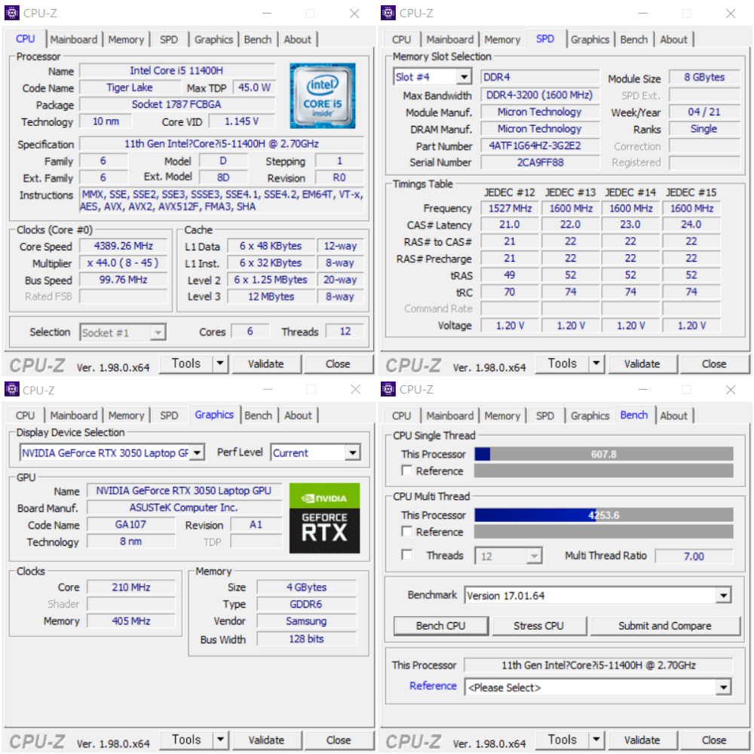Click the CPU-Z app icon in SPD window title bar
Screen dimensions: 754x754
click(x=388, y=13)
